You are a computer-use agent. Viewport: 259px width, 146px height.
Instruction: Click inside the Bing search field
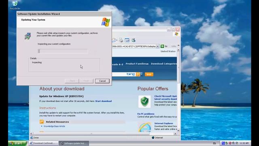(123, 74)
